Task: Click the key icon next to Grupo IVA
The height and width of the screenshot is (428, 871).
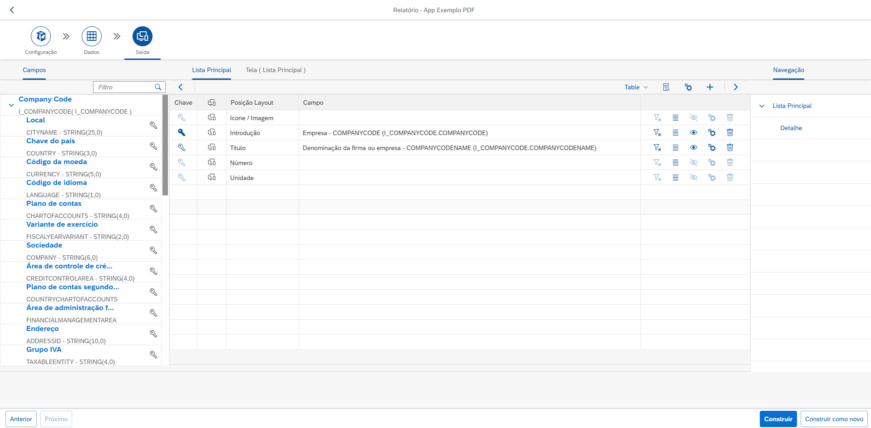Action: (x=153, y=355)
